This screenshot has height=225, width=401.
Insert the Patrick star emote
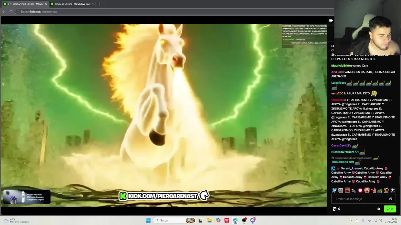(373, 190)
